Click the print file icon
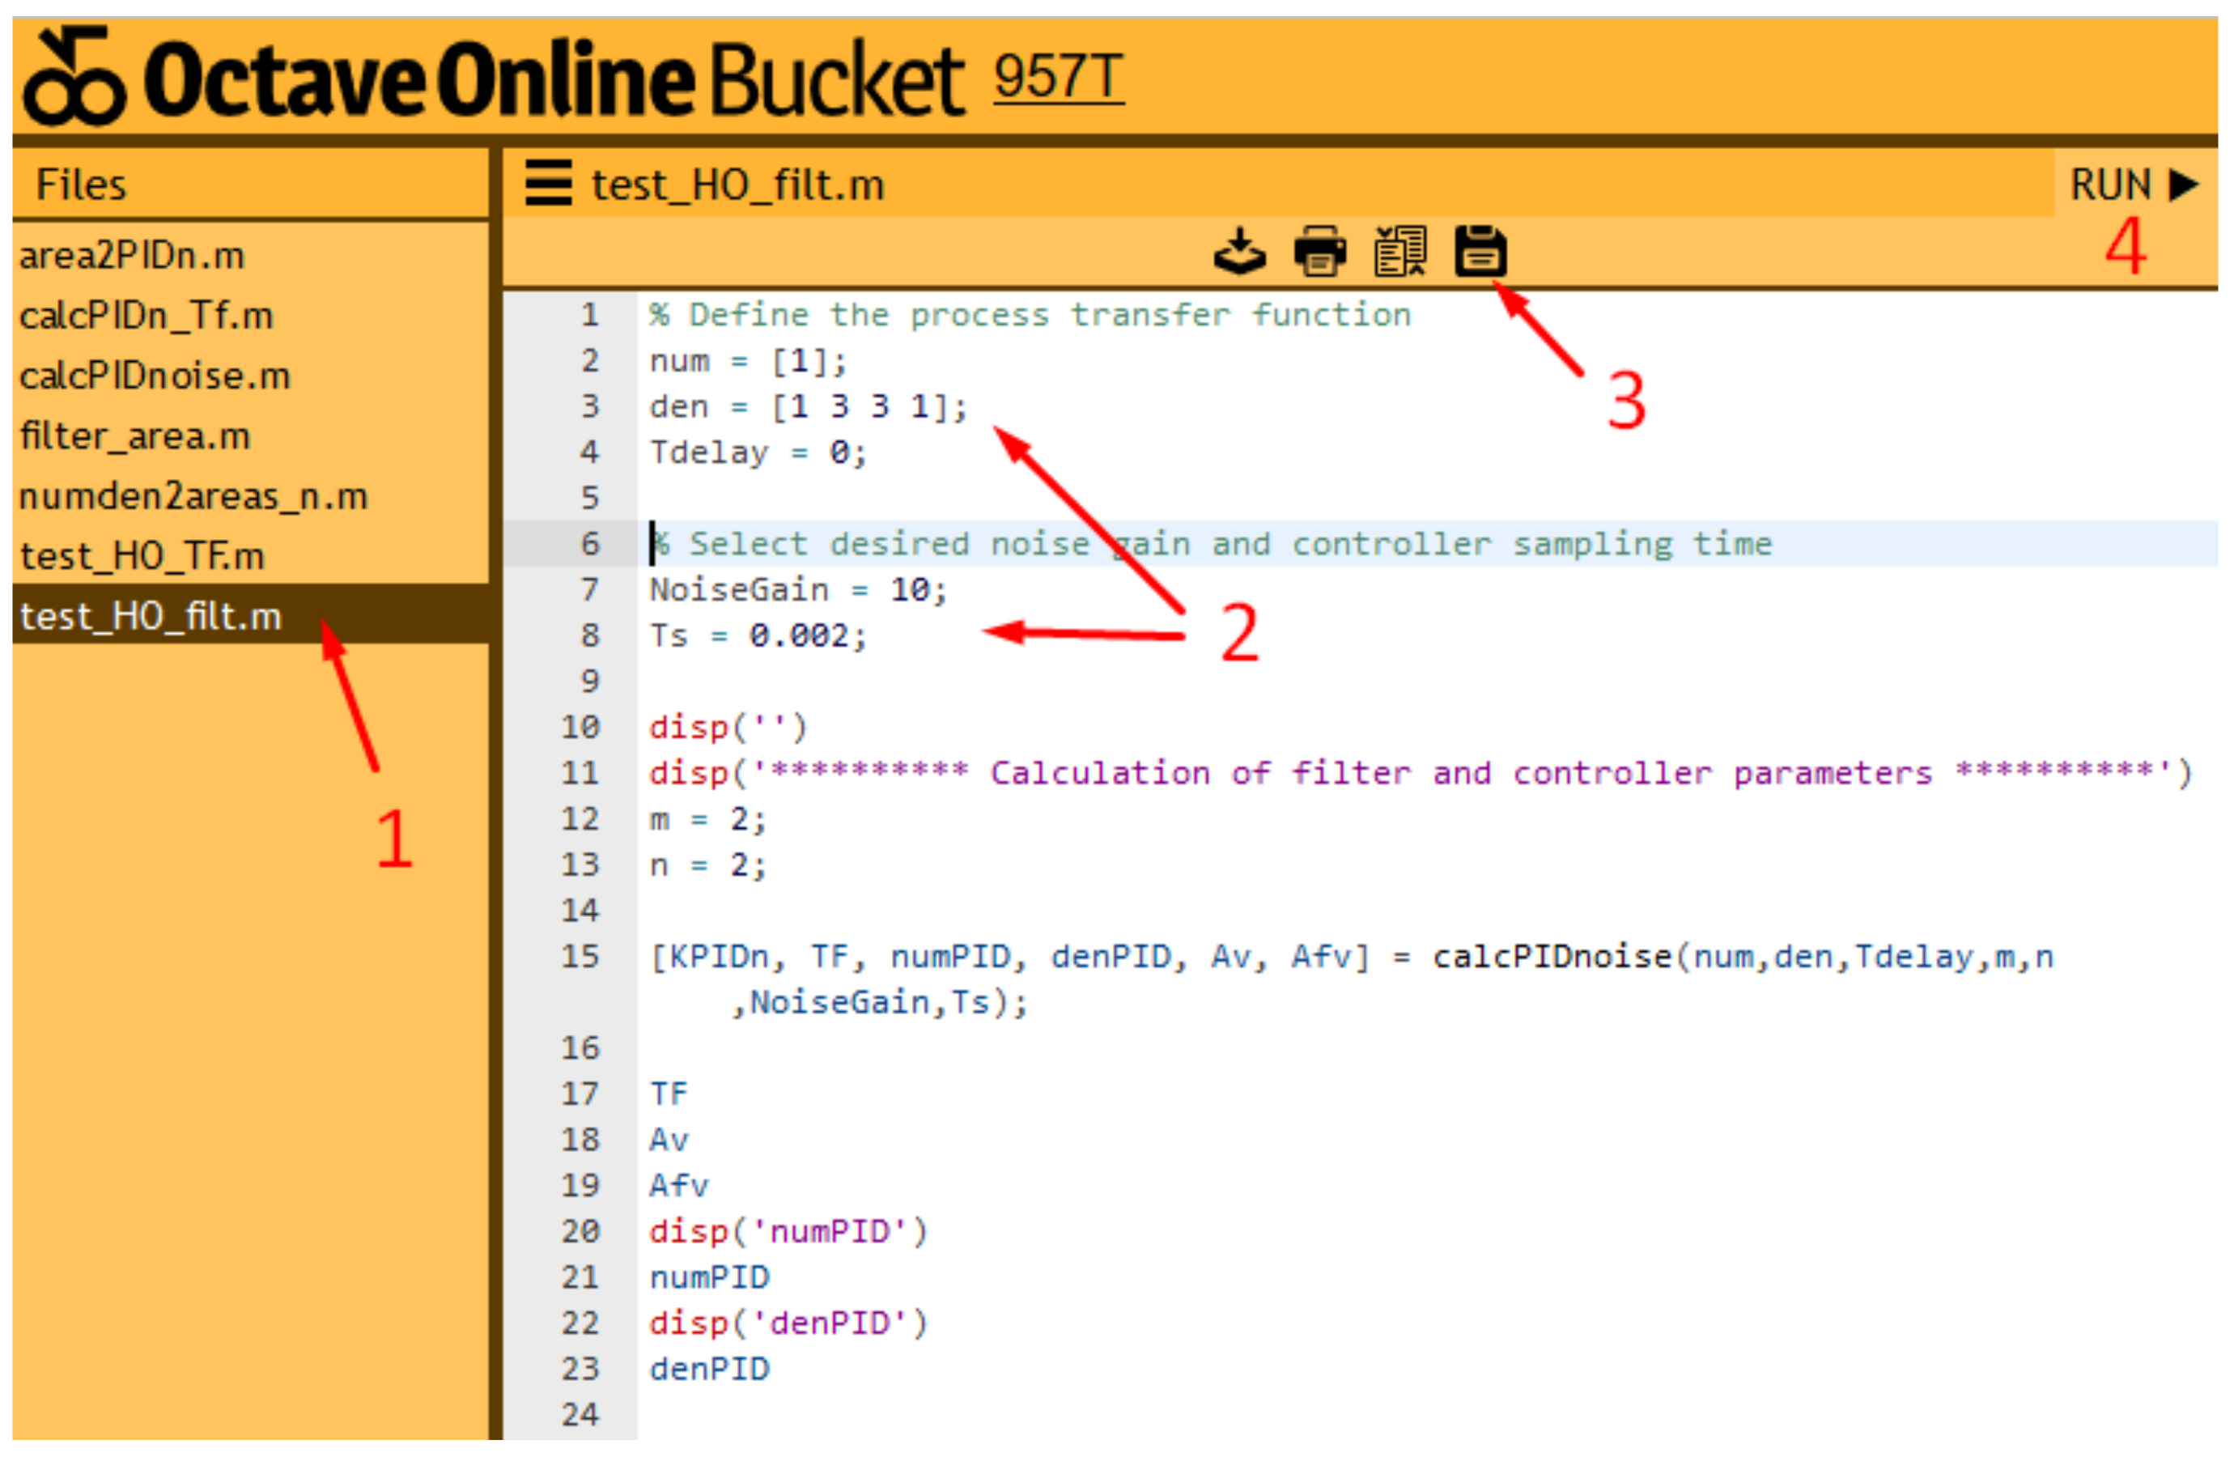2234x1457 pixels. (1319, 252)
